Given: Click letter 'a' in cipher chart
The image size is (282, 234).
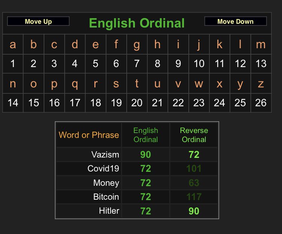Looking at the screenshot, I should 13,44.
